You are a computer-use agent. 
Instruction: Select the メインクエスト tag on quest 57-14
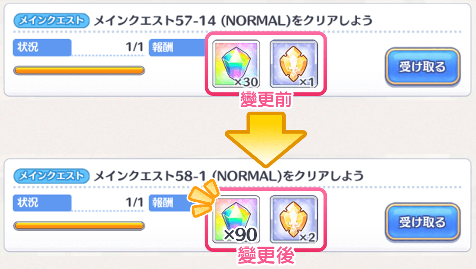(51, 21)
